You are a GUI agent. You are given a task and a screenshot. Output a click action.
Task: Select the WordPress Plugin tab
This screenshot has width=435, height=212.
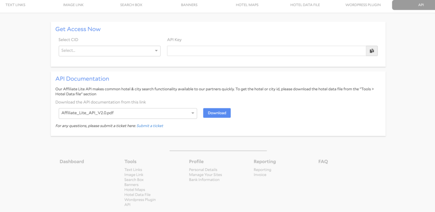(x=363, y=5)
